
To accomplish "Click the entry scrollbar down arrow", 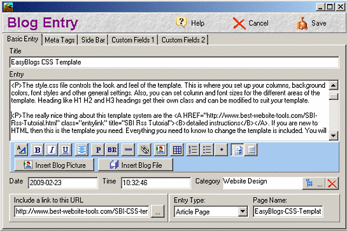I will (334, 136).
